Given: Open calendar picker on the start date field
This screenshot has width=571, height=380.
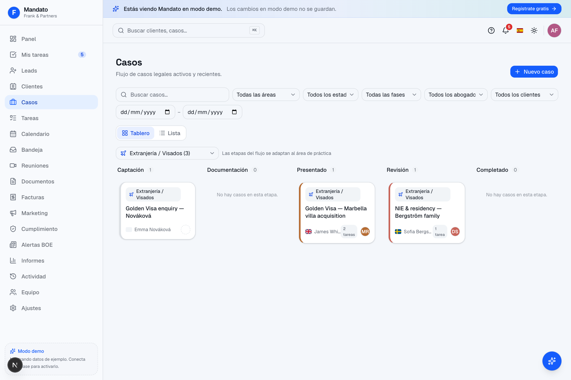Looking at the screenshot, I should [167, 112].
